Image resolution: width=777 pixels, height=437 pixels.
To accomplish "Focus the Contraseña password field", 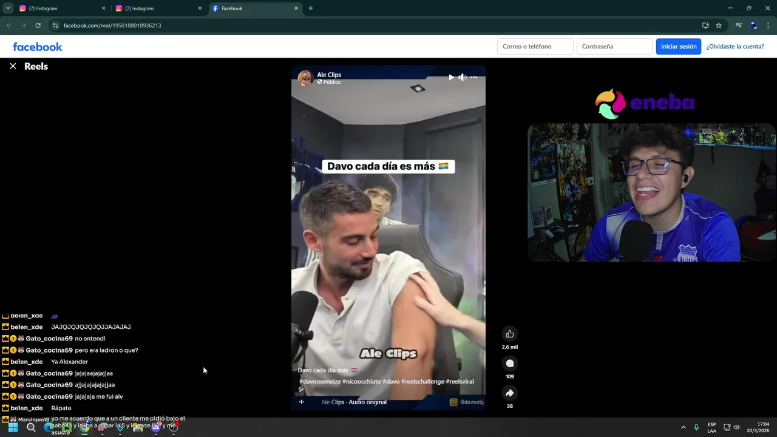I will (x=614, y=47).
